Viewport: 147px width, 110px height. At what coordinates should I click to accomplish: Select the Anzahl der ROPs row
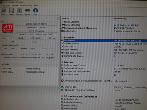pyautogui.click(x=104, y=75)
